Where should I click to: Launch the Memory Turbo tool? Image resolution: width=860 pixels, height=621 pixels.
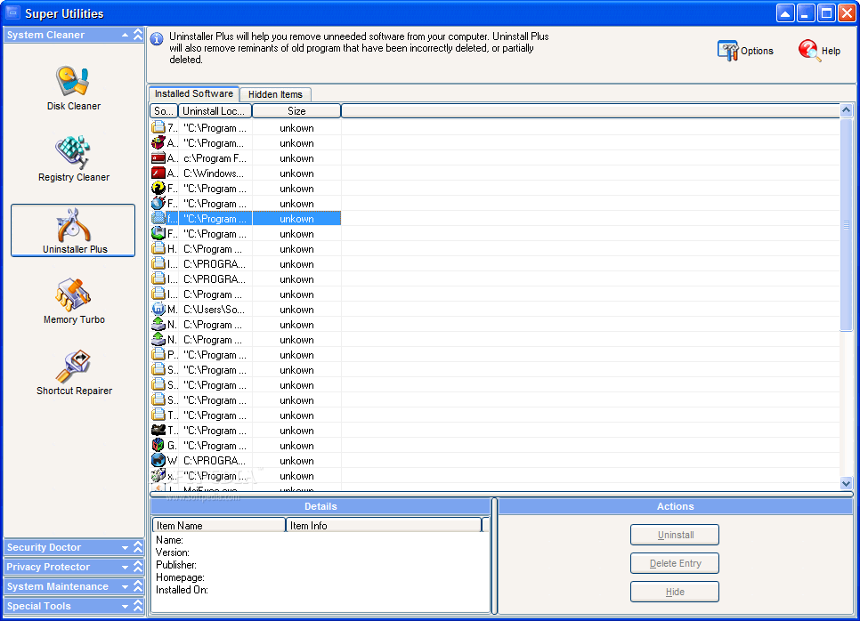74,302
